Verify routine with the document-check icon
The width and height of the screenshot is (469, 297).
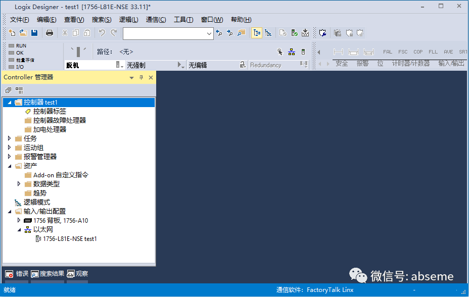coord(283,33)
